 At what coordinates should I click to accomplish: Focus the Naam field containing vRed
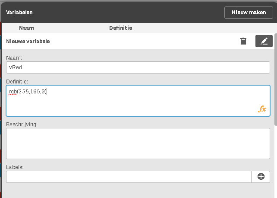(138, 67)
